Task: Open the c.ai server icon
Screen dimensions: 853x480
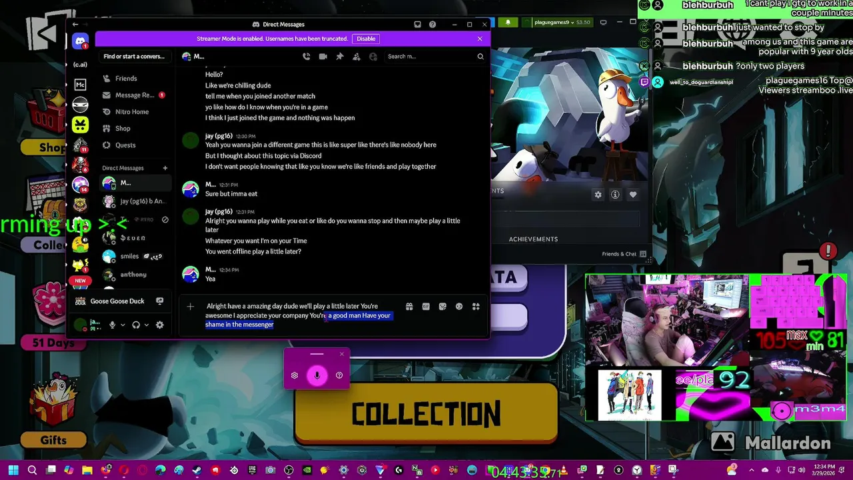Action: (80, 65)
